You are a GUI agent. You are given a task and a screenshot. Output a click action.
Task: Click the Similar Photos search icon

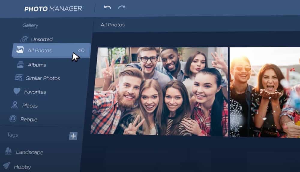(x=19, y=78)
